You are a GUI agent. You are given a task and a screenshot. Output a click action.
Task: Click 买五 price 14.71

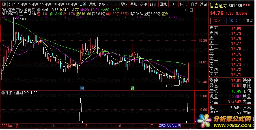236,74
